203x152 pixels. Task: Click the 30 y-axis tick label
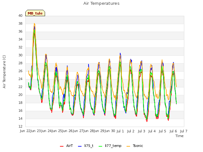coord(20,55)
